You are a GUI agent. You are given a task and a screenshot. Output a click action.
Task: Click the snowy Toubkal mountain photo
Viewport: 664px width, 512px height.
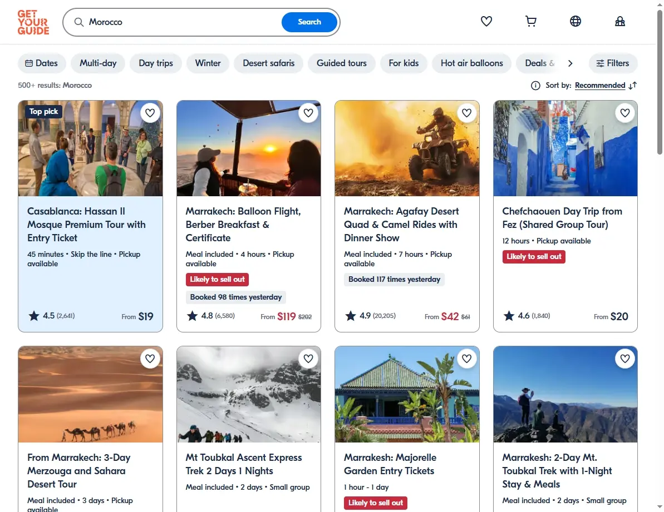[249, 395]
